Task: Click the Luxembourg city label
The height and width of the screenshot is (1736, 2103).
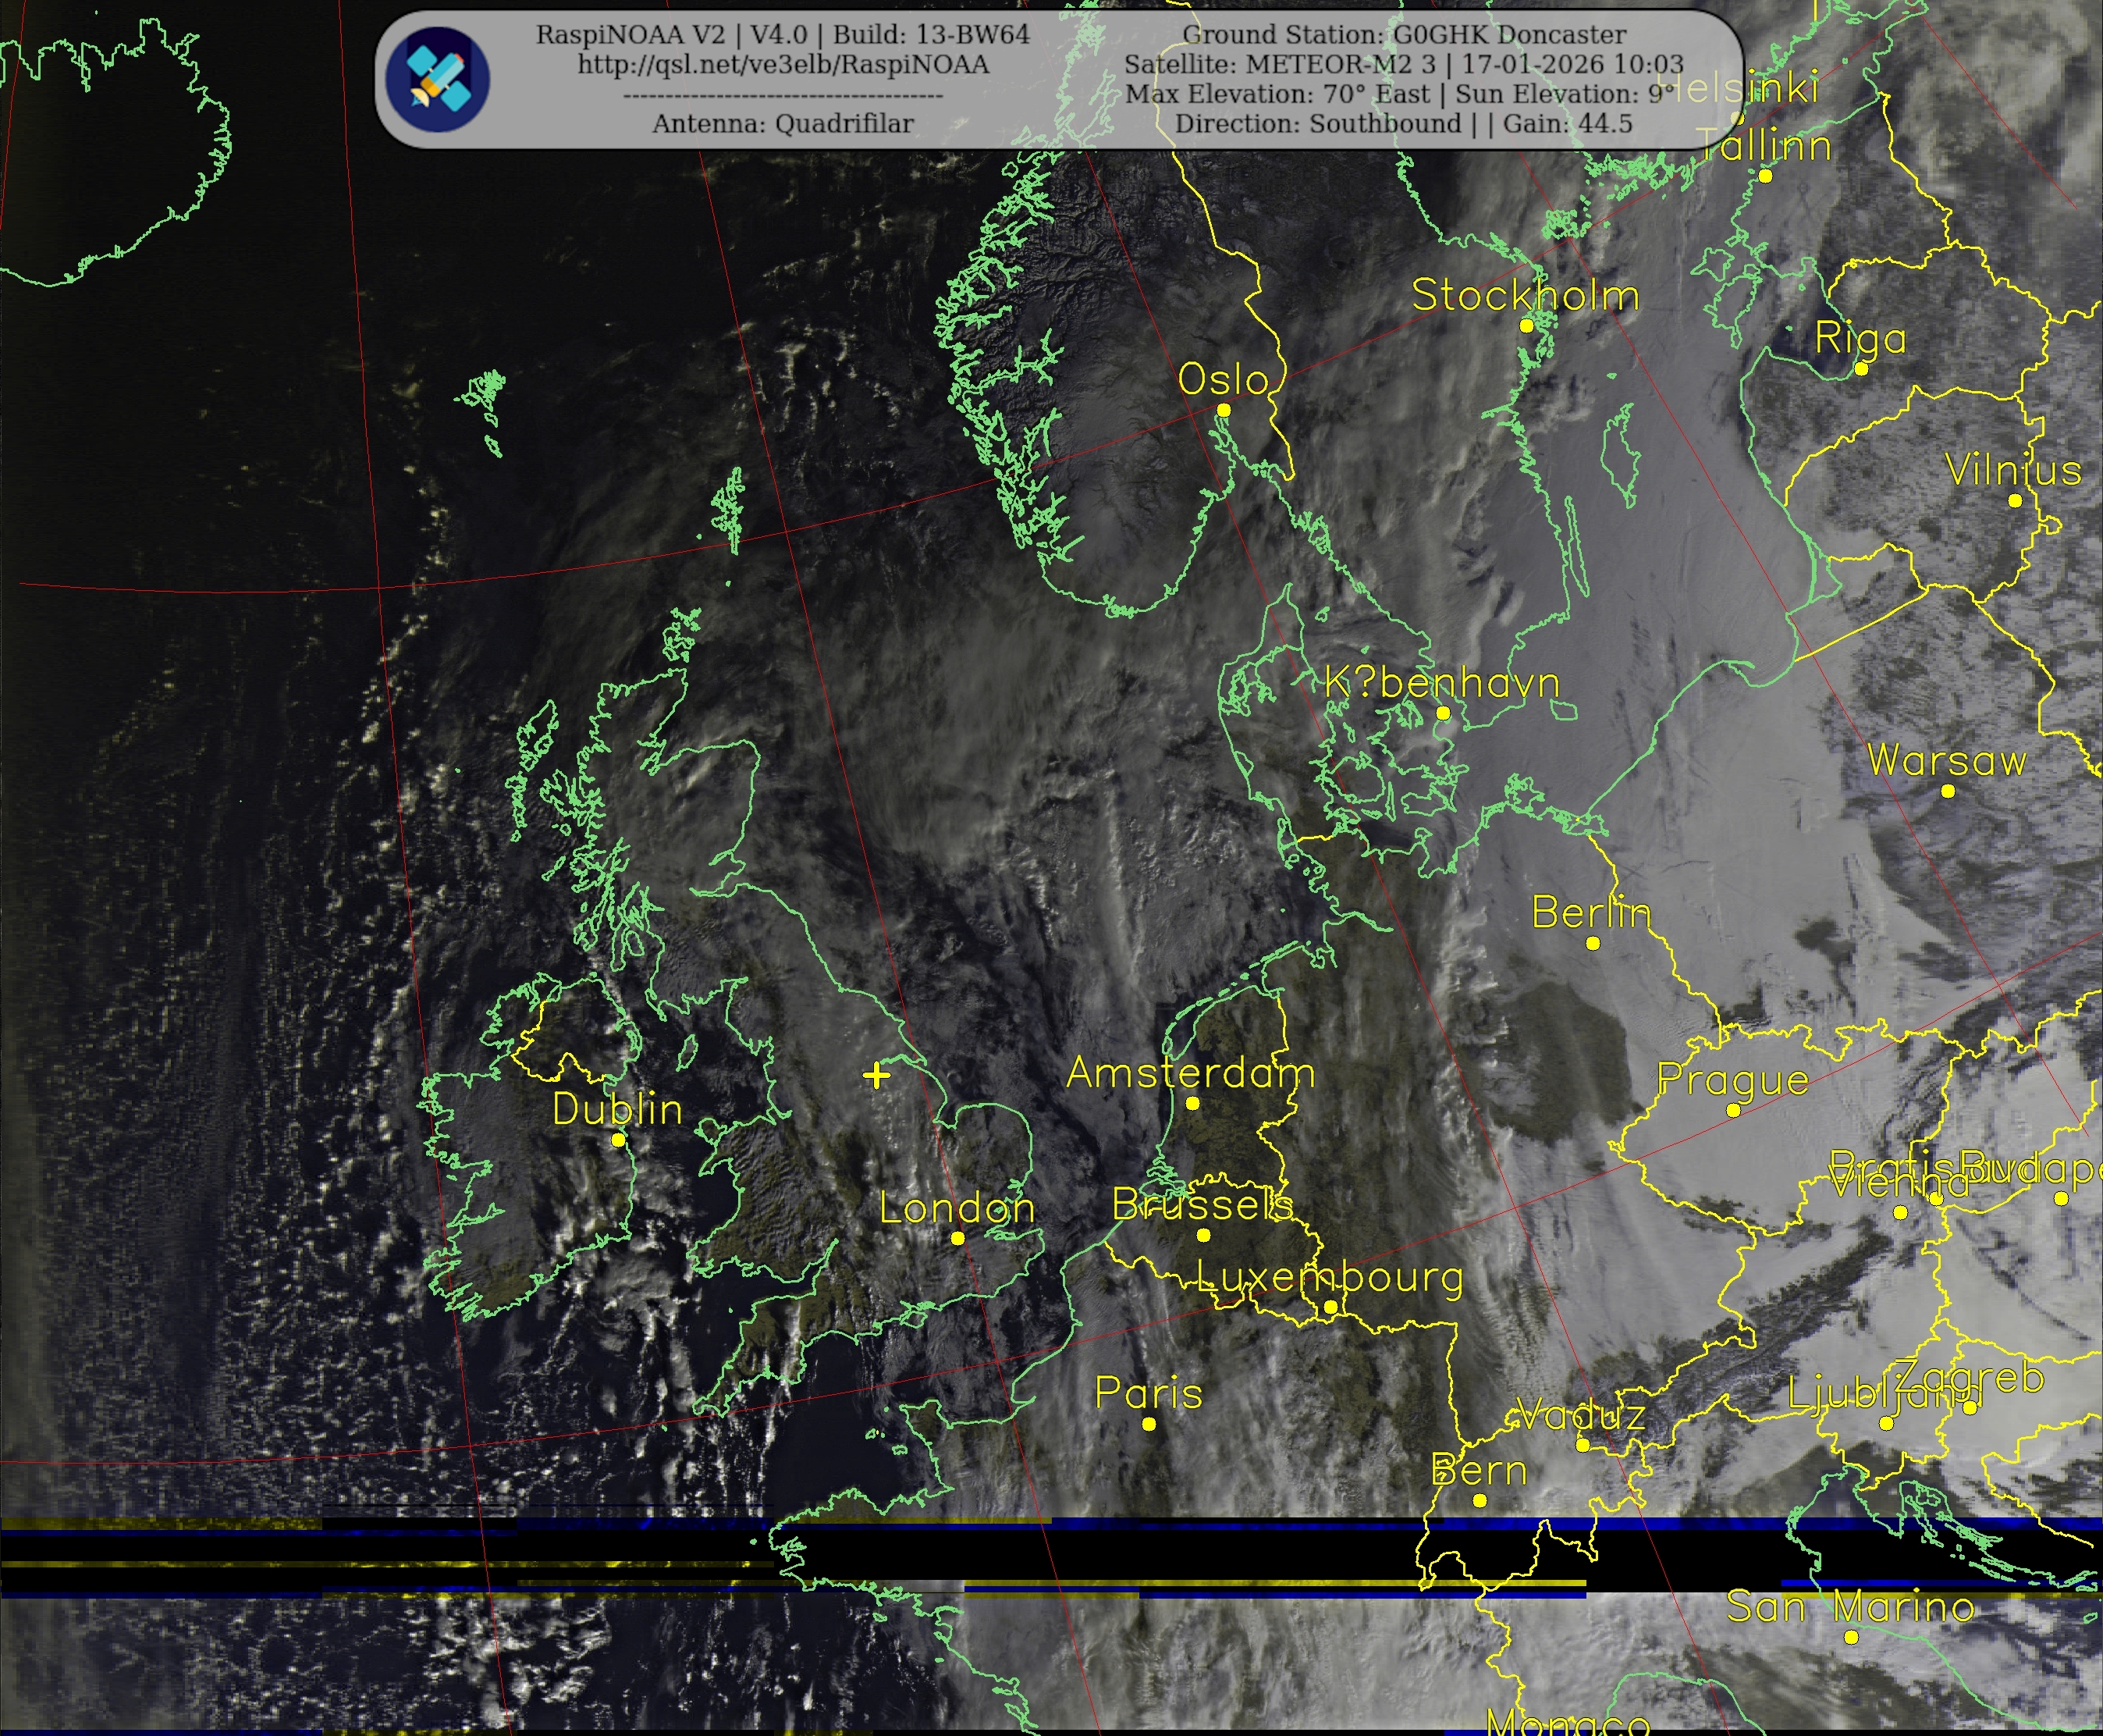Action: point(1330,1277)
